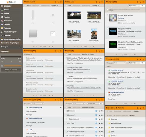Screen dimensions: 146x137
Task: Click the play button in En écoute
Action: [11, 62]
